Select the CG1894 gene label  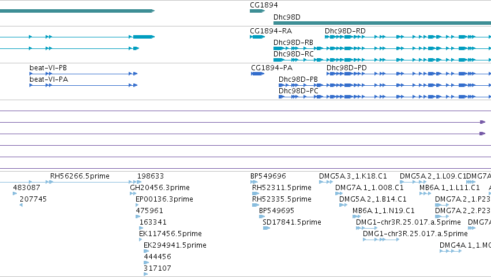pyautogui.click(x=264, y=5)
